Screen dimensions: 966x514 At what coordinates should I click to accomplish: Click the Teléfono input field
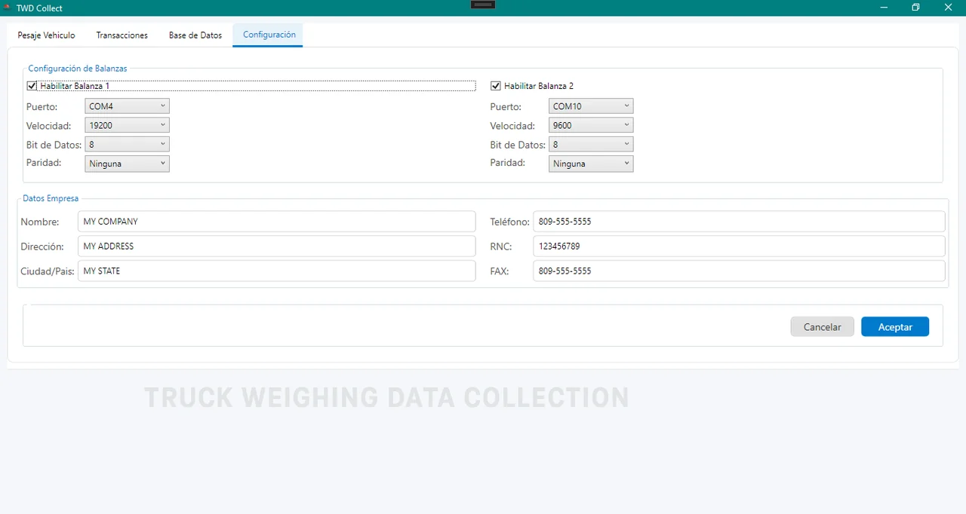tap(739, 222)
